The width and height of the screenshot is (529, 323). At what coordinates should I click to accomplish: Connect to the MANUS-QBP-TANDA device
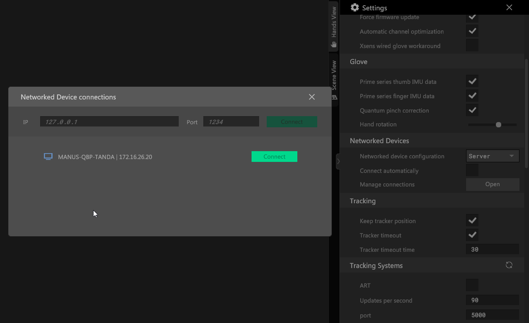click(x=274, y=157)
